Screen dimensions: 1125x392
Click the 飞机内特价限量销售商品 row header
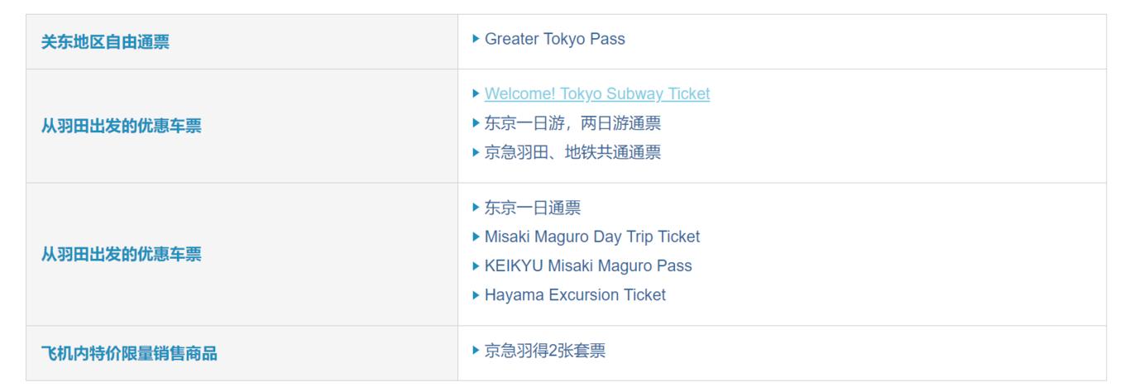129,354
